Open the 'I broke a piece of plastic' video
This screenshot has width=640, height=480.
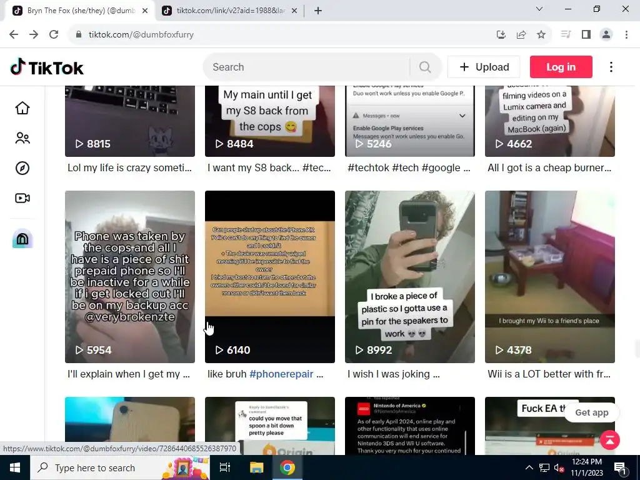(410, 277)
